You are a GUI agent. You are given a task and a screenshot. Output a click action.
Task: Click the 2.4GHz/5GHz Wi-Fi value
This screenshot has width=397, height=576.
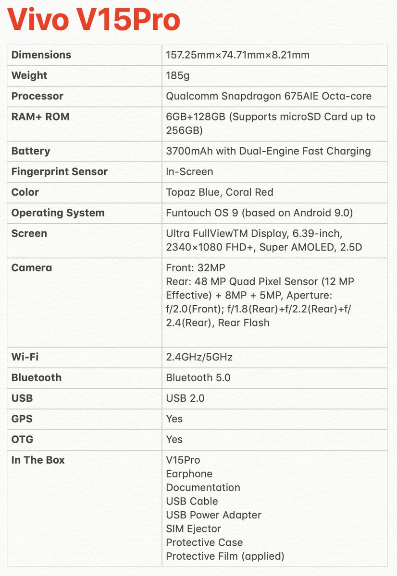(199, 357)
